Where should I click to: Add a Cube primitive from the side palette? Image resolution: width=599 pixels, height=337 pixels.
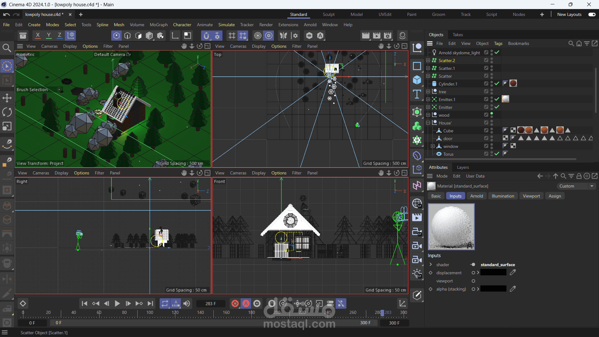point(417,80)
